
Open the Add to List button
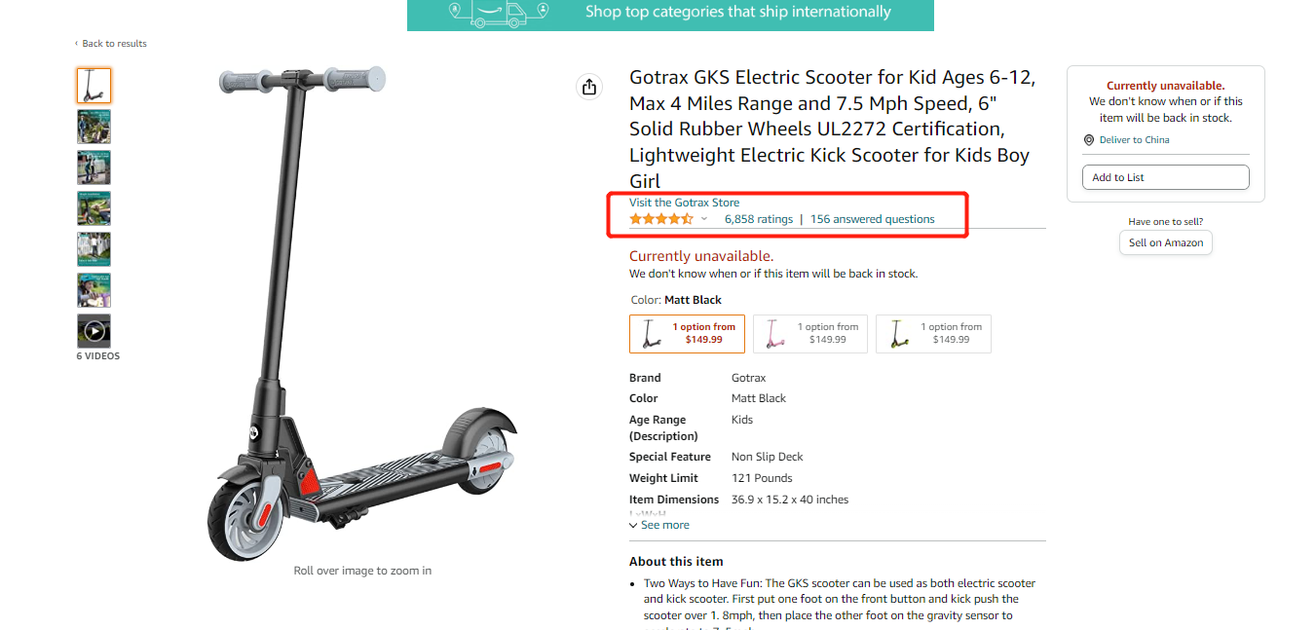point(1165,177)
